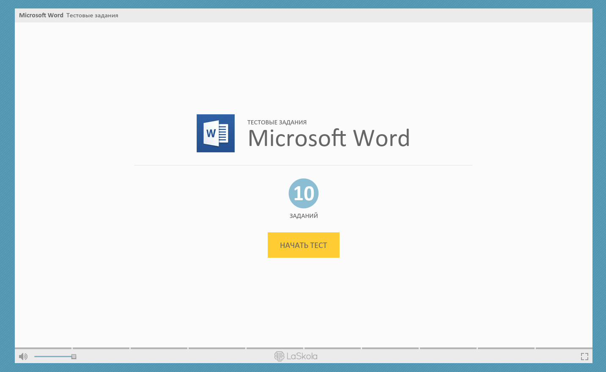Click the bold Microsoft Word title in header bar
Viewport: 606px width, 372px height.
(x=41, y=15)
